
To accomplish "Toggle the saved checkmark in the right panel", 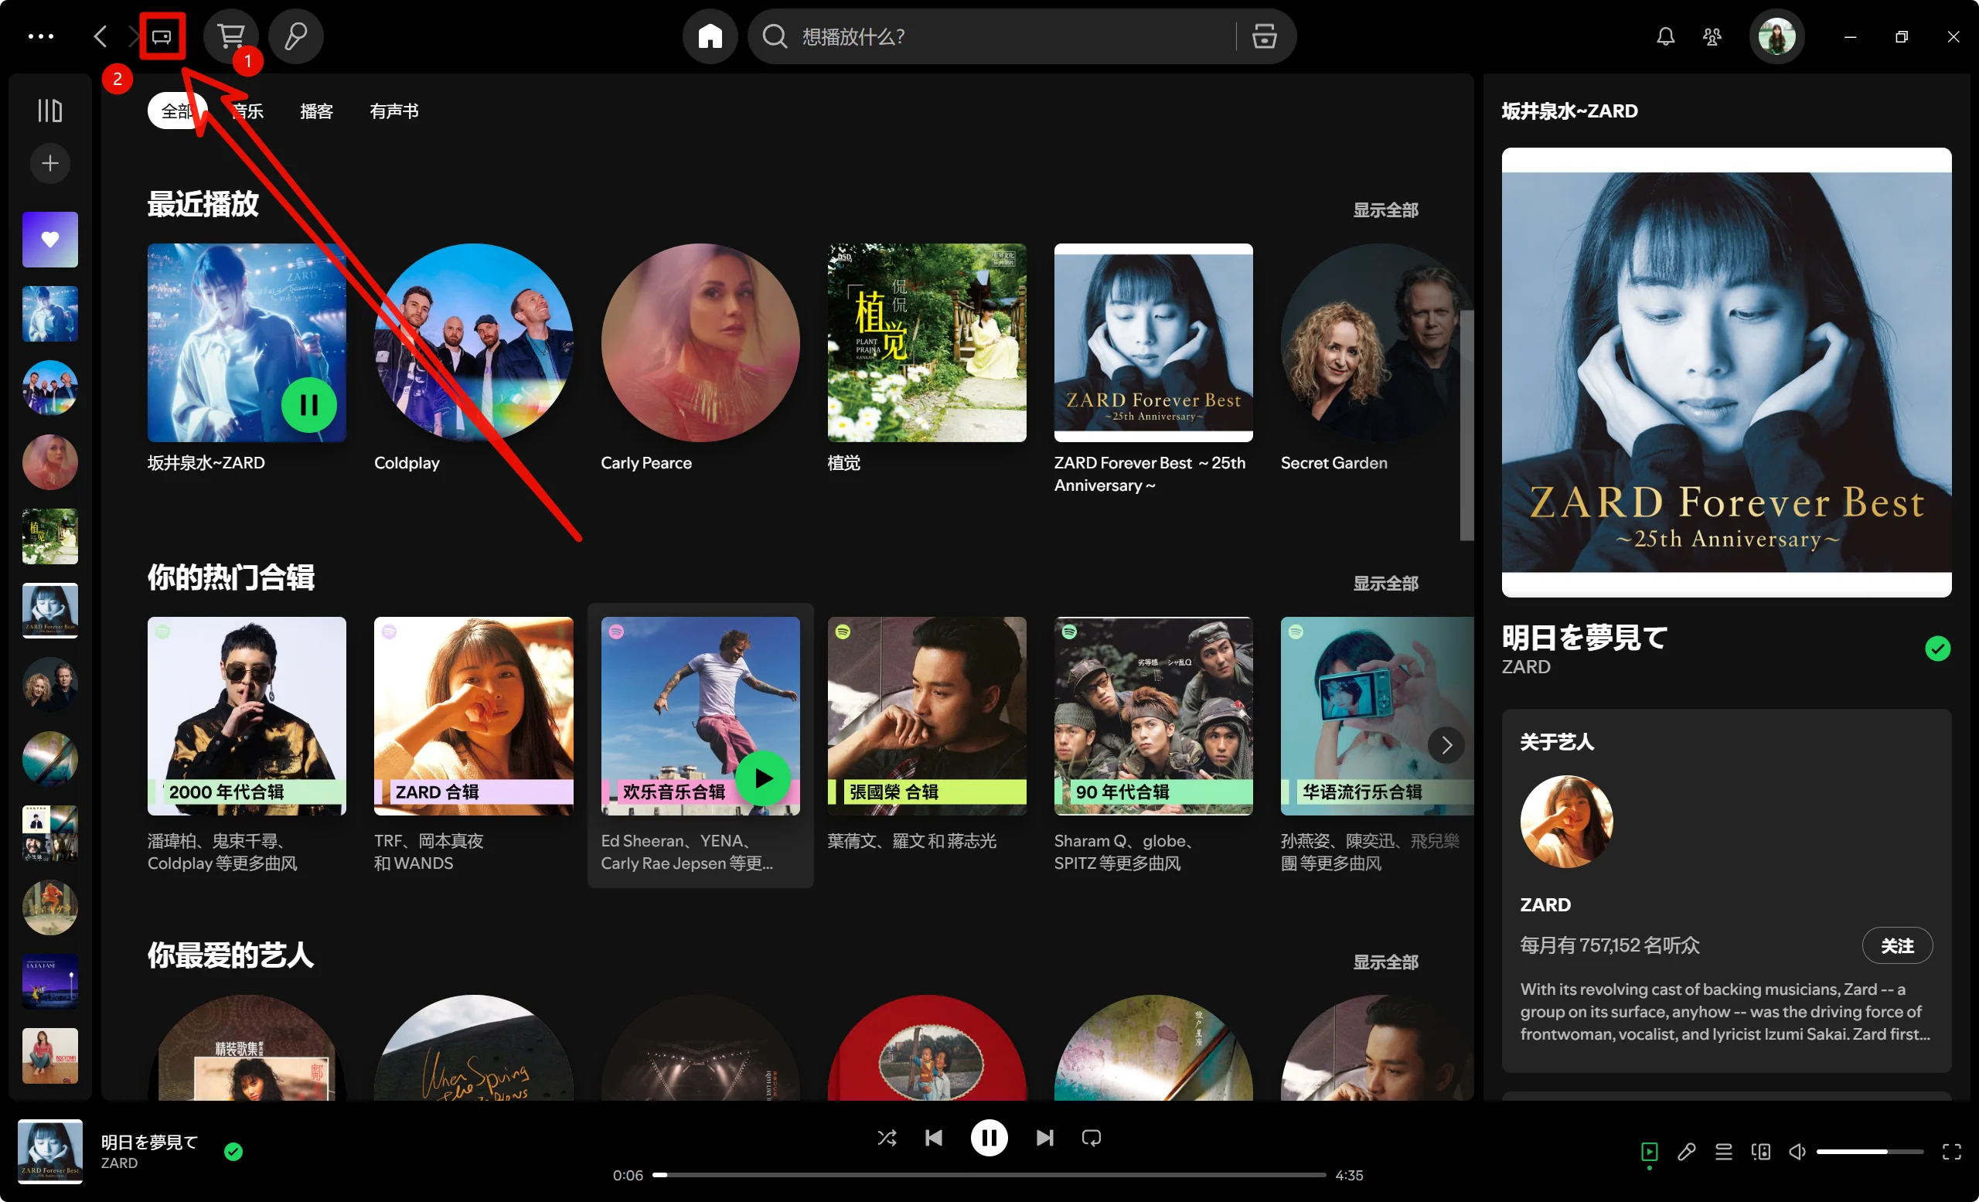I will pos(1937,648).
